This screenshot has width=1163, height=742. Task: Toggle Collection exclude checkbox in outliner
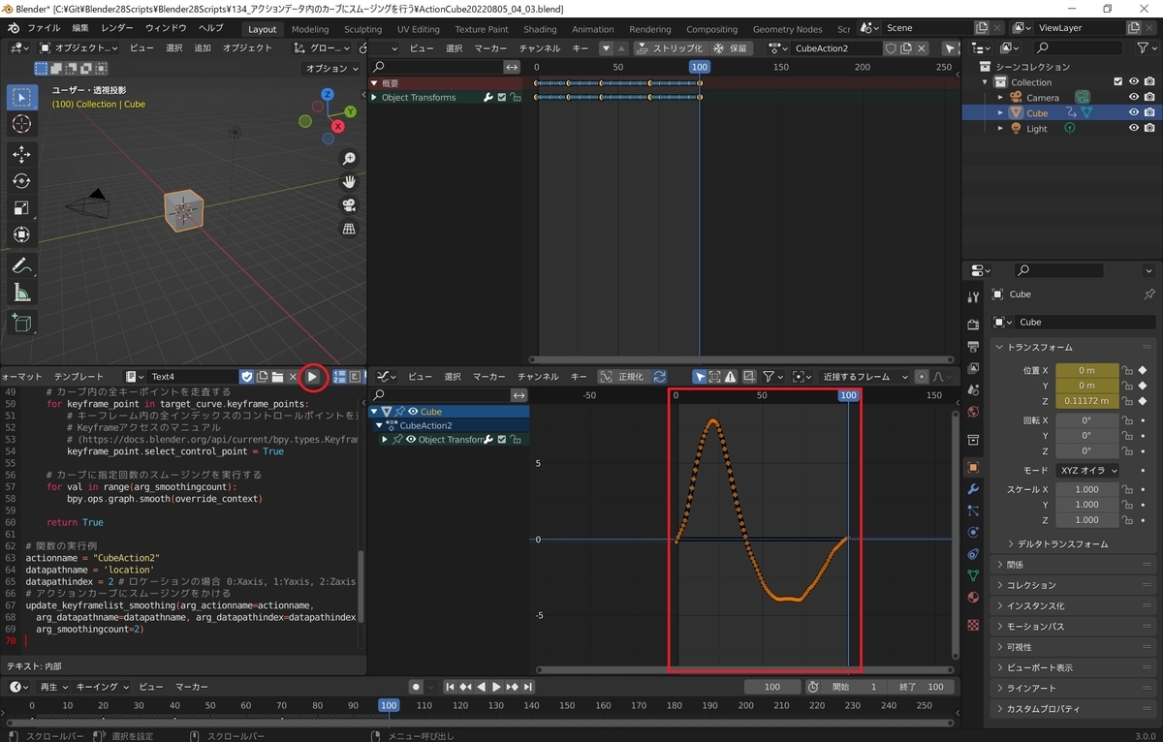(x=1117, y=81)
